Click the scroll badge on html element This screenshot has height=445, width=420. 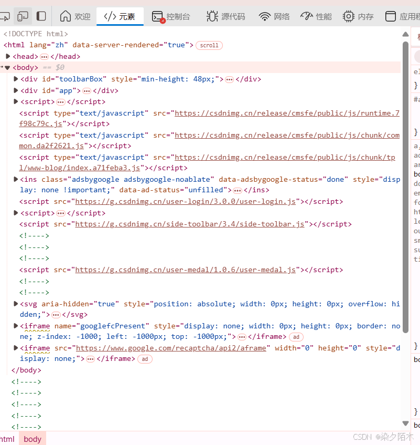209,45
